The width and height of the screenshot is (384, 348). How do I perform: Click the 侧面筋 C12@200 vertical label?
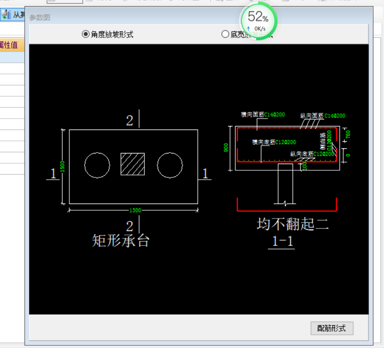(326, 141)
